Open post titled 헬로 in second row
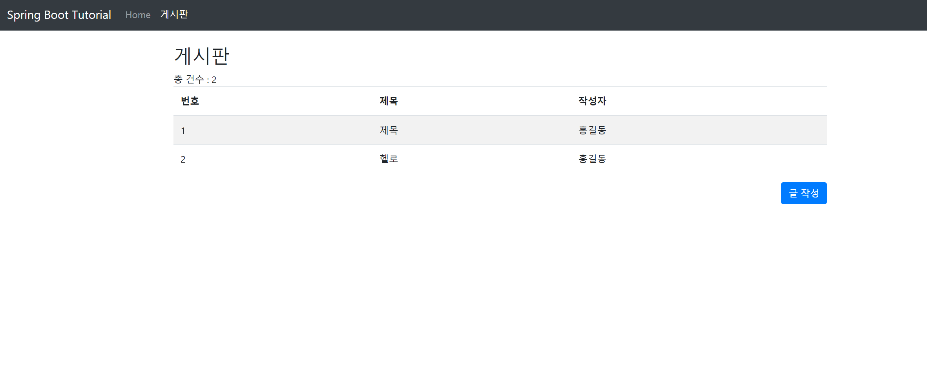The width and height of the screenshot is (927, 377). point(389,159)
